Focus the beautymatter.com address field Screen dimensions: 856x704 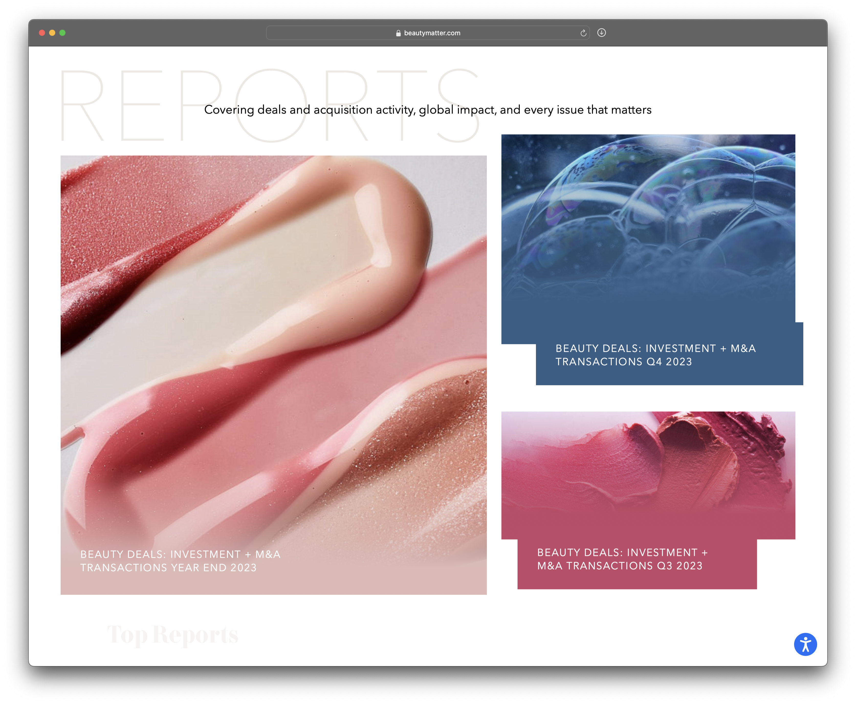tap(427, 33)
